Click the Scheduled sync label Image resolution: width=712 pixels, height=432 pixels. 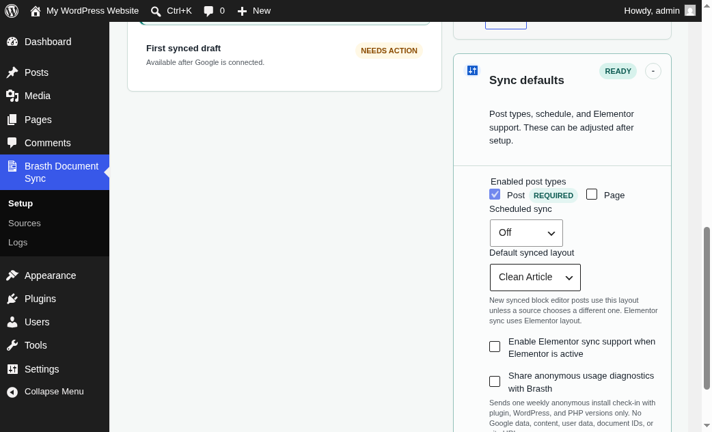(521, 209)
